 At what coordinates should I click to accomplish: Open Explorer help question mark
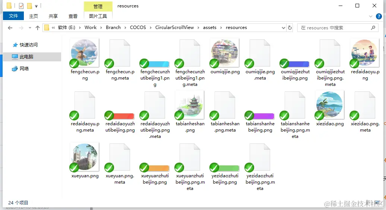[x=379, y=16]
